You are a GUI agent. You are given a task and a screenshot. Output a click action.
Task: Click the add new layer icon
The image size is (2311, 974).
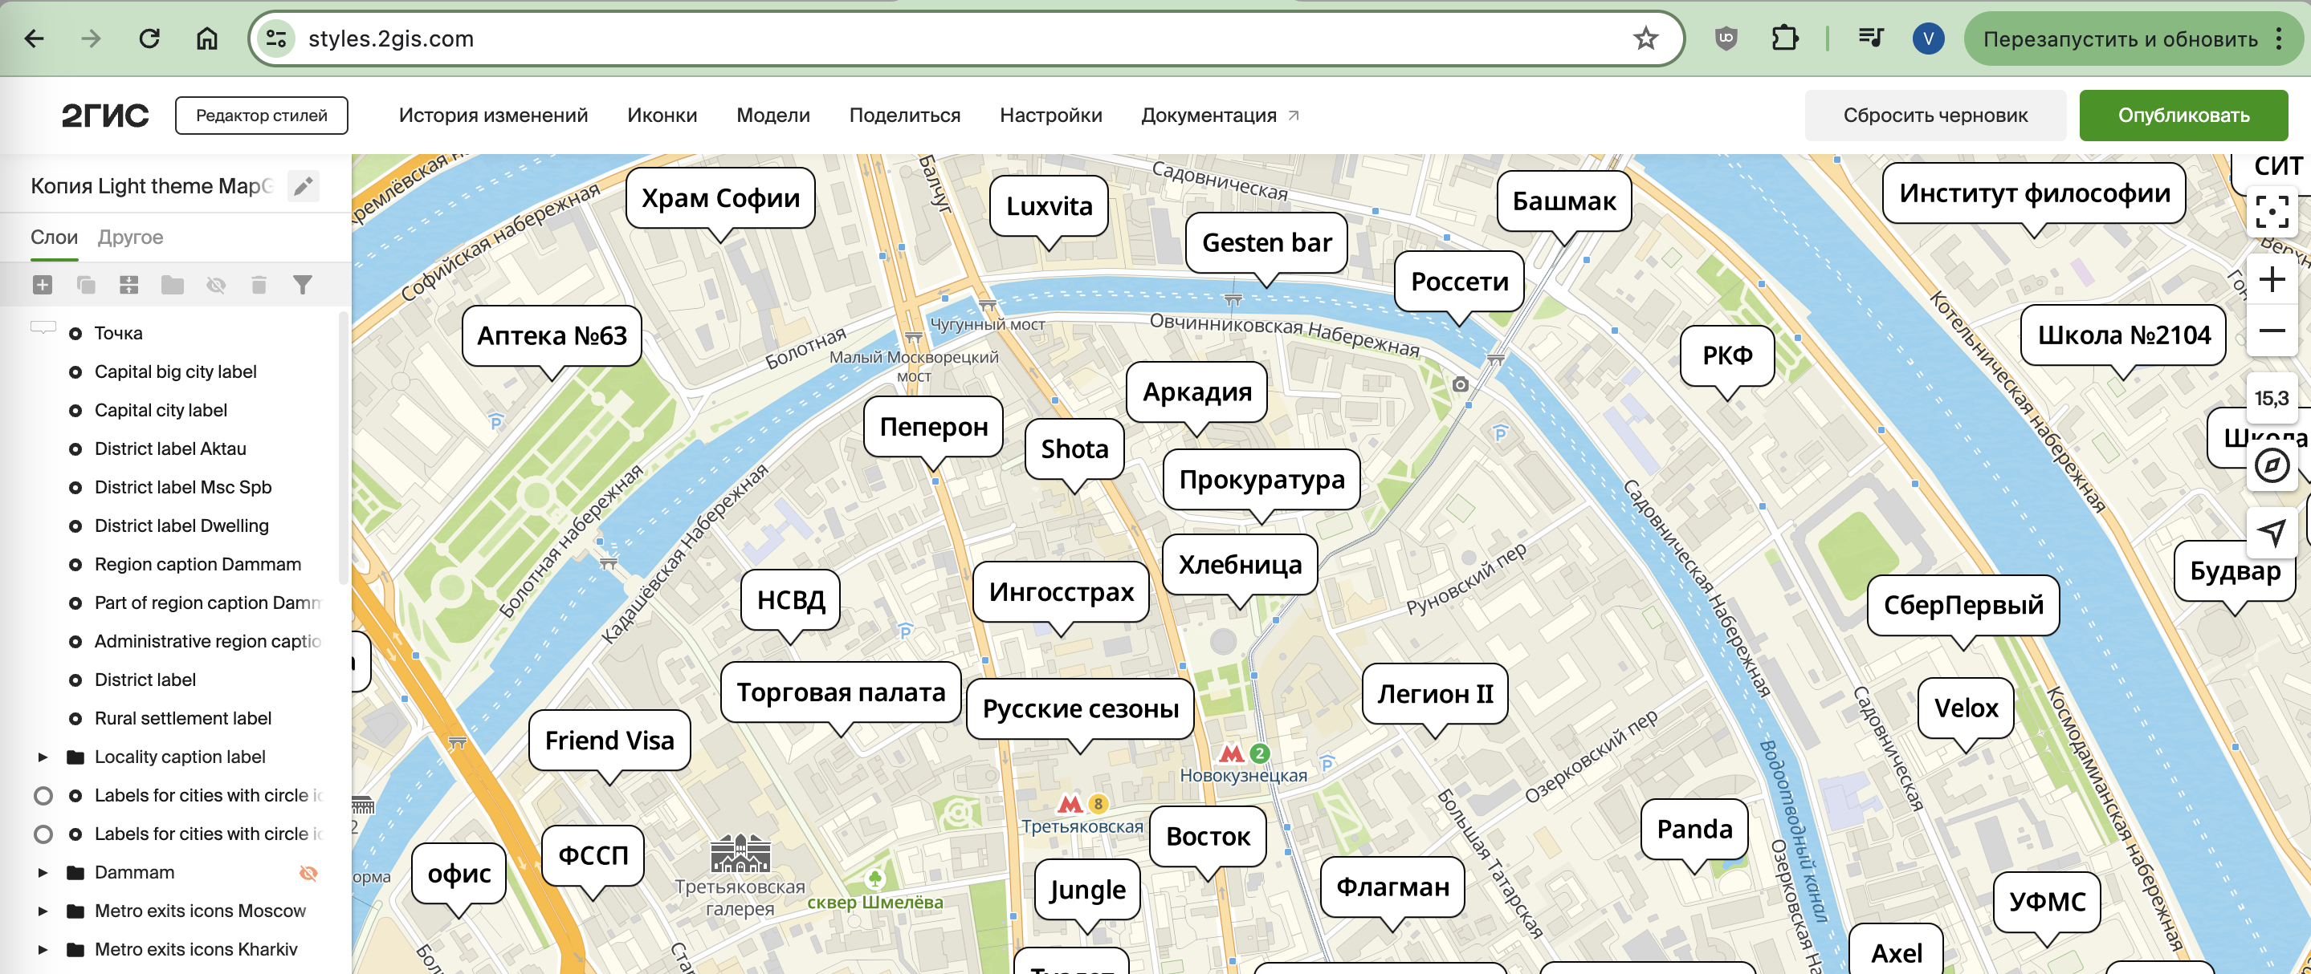(x=43, y=285)
